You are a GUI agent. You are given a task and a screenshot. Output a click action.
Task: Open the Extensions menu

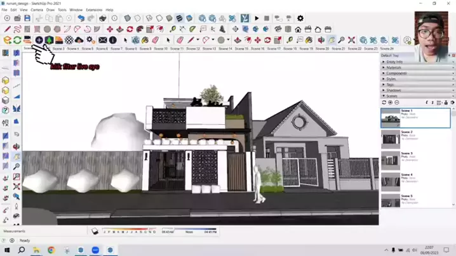(x=93, y=10)
